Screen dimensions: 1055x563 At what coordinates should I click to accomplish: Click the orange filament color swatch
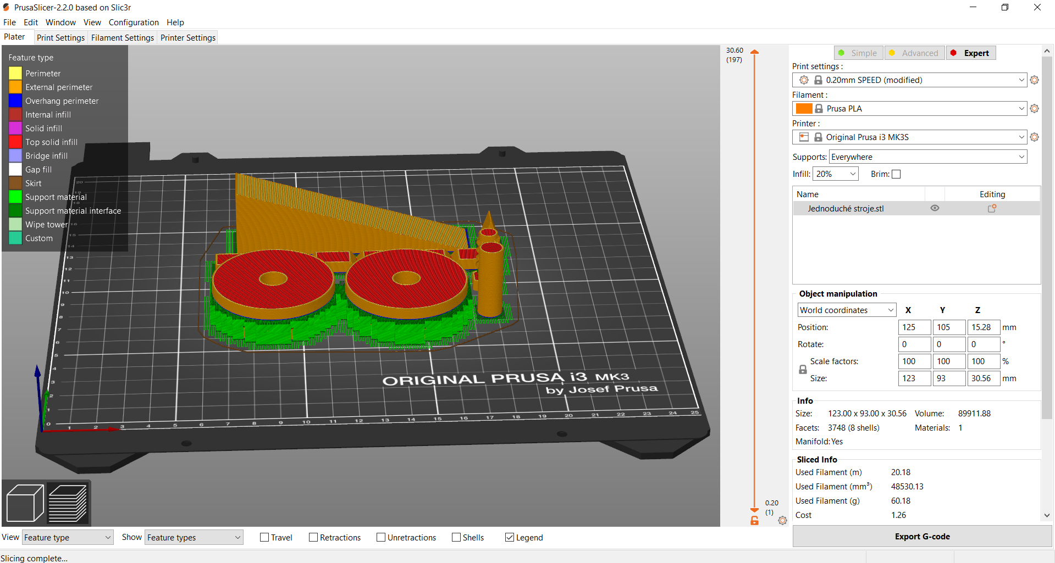click(x=804, y=109)
